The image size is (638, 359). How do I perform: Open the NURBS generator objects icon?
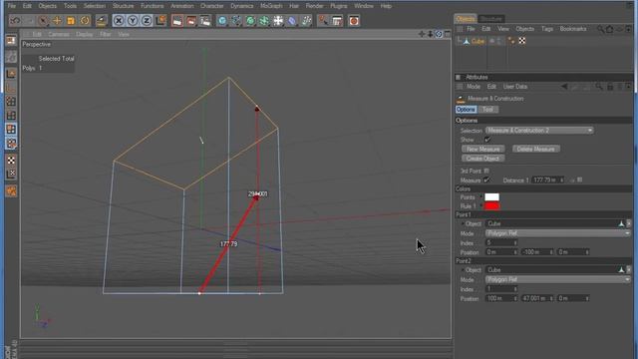pos(250,20)
